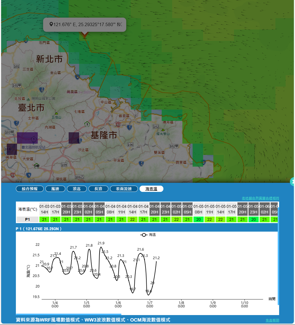This screenshot has height=325, width=295.
Task: Switch to the 風速 tab
Action: coord(55,188)
